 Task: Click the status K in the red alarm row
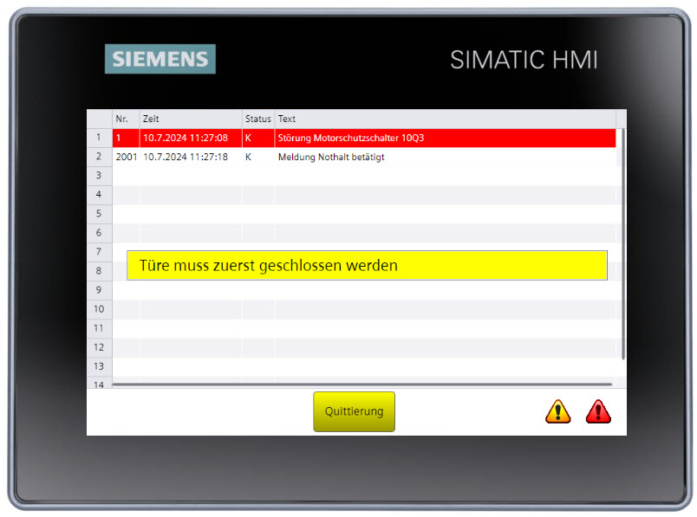(x=249, y=138)
